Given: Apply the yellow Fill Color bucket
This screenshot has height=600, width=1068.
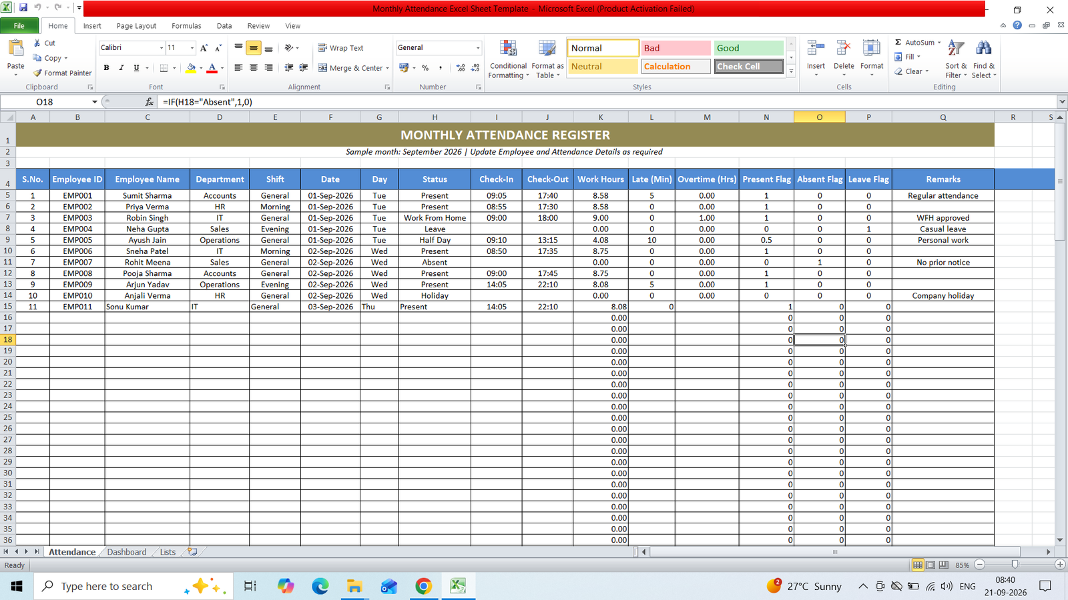Looking at the screenshot, I should pos(191,67).
